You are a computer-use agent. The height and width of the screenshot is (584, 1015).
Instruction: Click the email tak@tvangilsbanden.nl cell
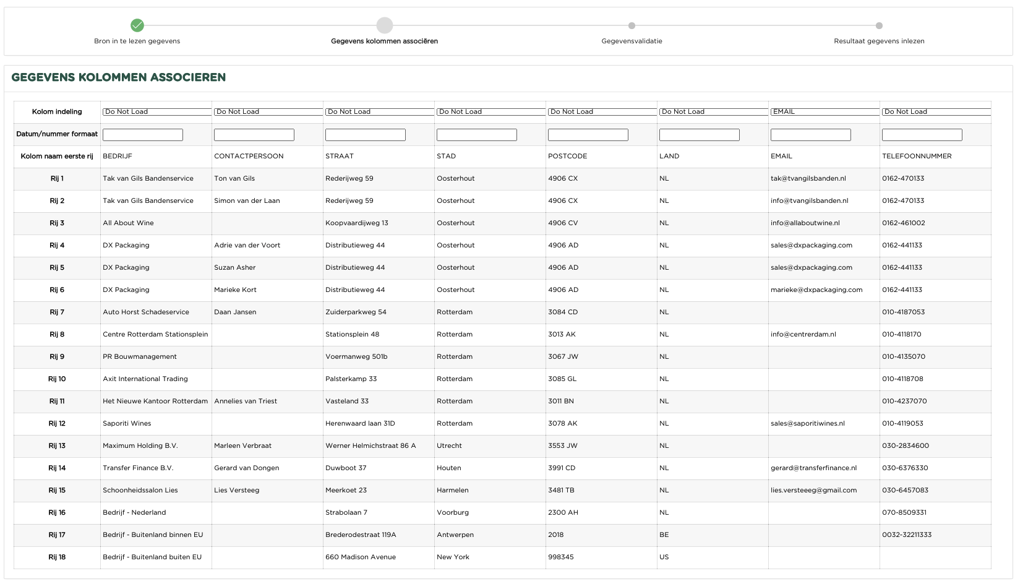(x=808, y=179)
